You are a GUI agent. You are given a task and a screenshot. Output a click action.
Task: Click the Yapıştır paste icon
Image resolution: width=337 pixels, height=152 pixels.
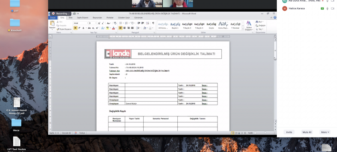[52, 24]
